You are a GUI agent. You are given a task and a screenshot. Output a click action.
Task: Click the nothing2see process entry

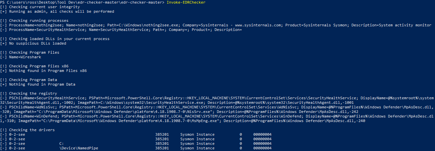[216, 25]
